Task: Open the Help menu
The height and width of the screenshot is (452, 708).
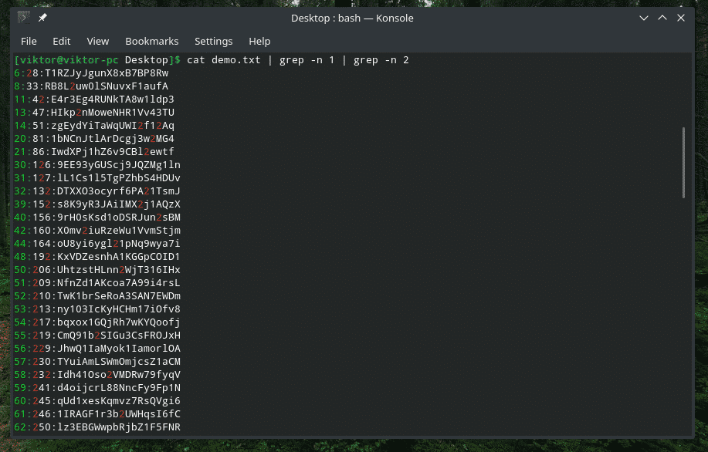Action: [x=259, y=41]
